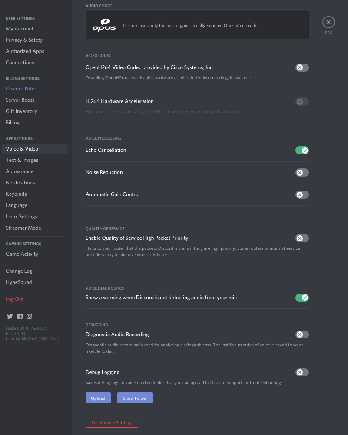The width and height of the screenshot is (348, 435).
Task: Disable the Echo Cancellation toggle
Action: [x=302, y=151]
